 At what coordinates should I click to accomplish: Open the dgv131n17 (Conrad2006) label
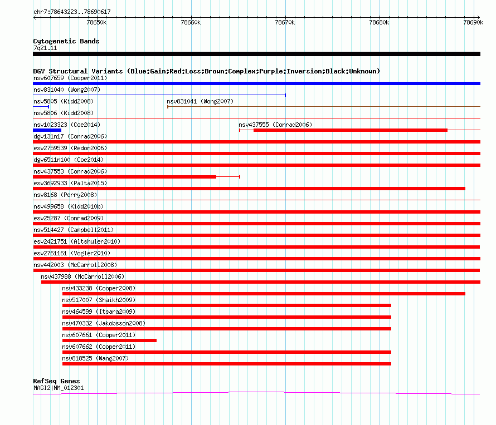[x=70, y=136]
